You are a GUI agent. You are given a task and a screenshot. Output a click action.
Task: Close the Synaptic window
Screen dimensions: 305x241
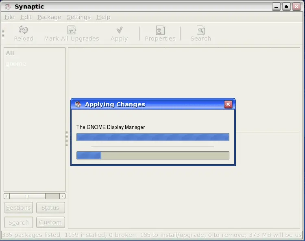pos(296,7)
